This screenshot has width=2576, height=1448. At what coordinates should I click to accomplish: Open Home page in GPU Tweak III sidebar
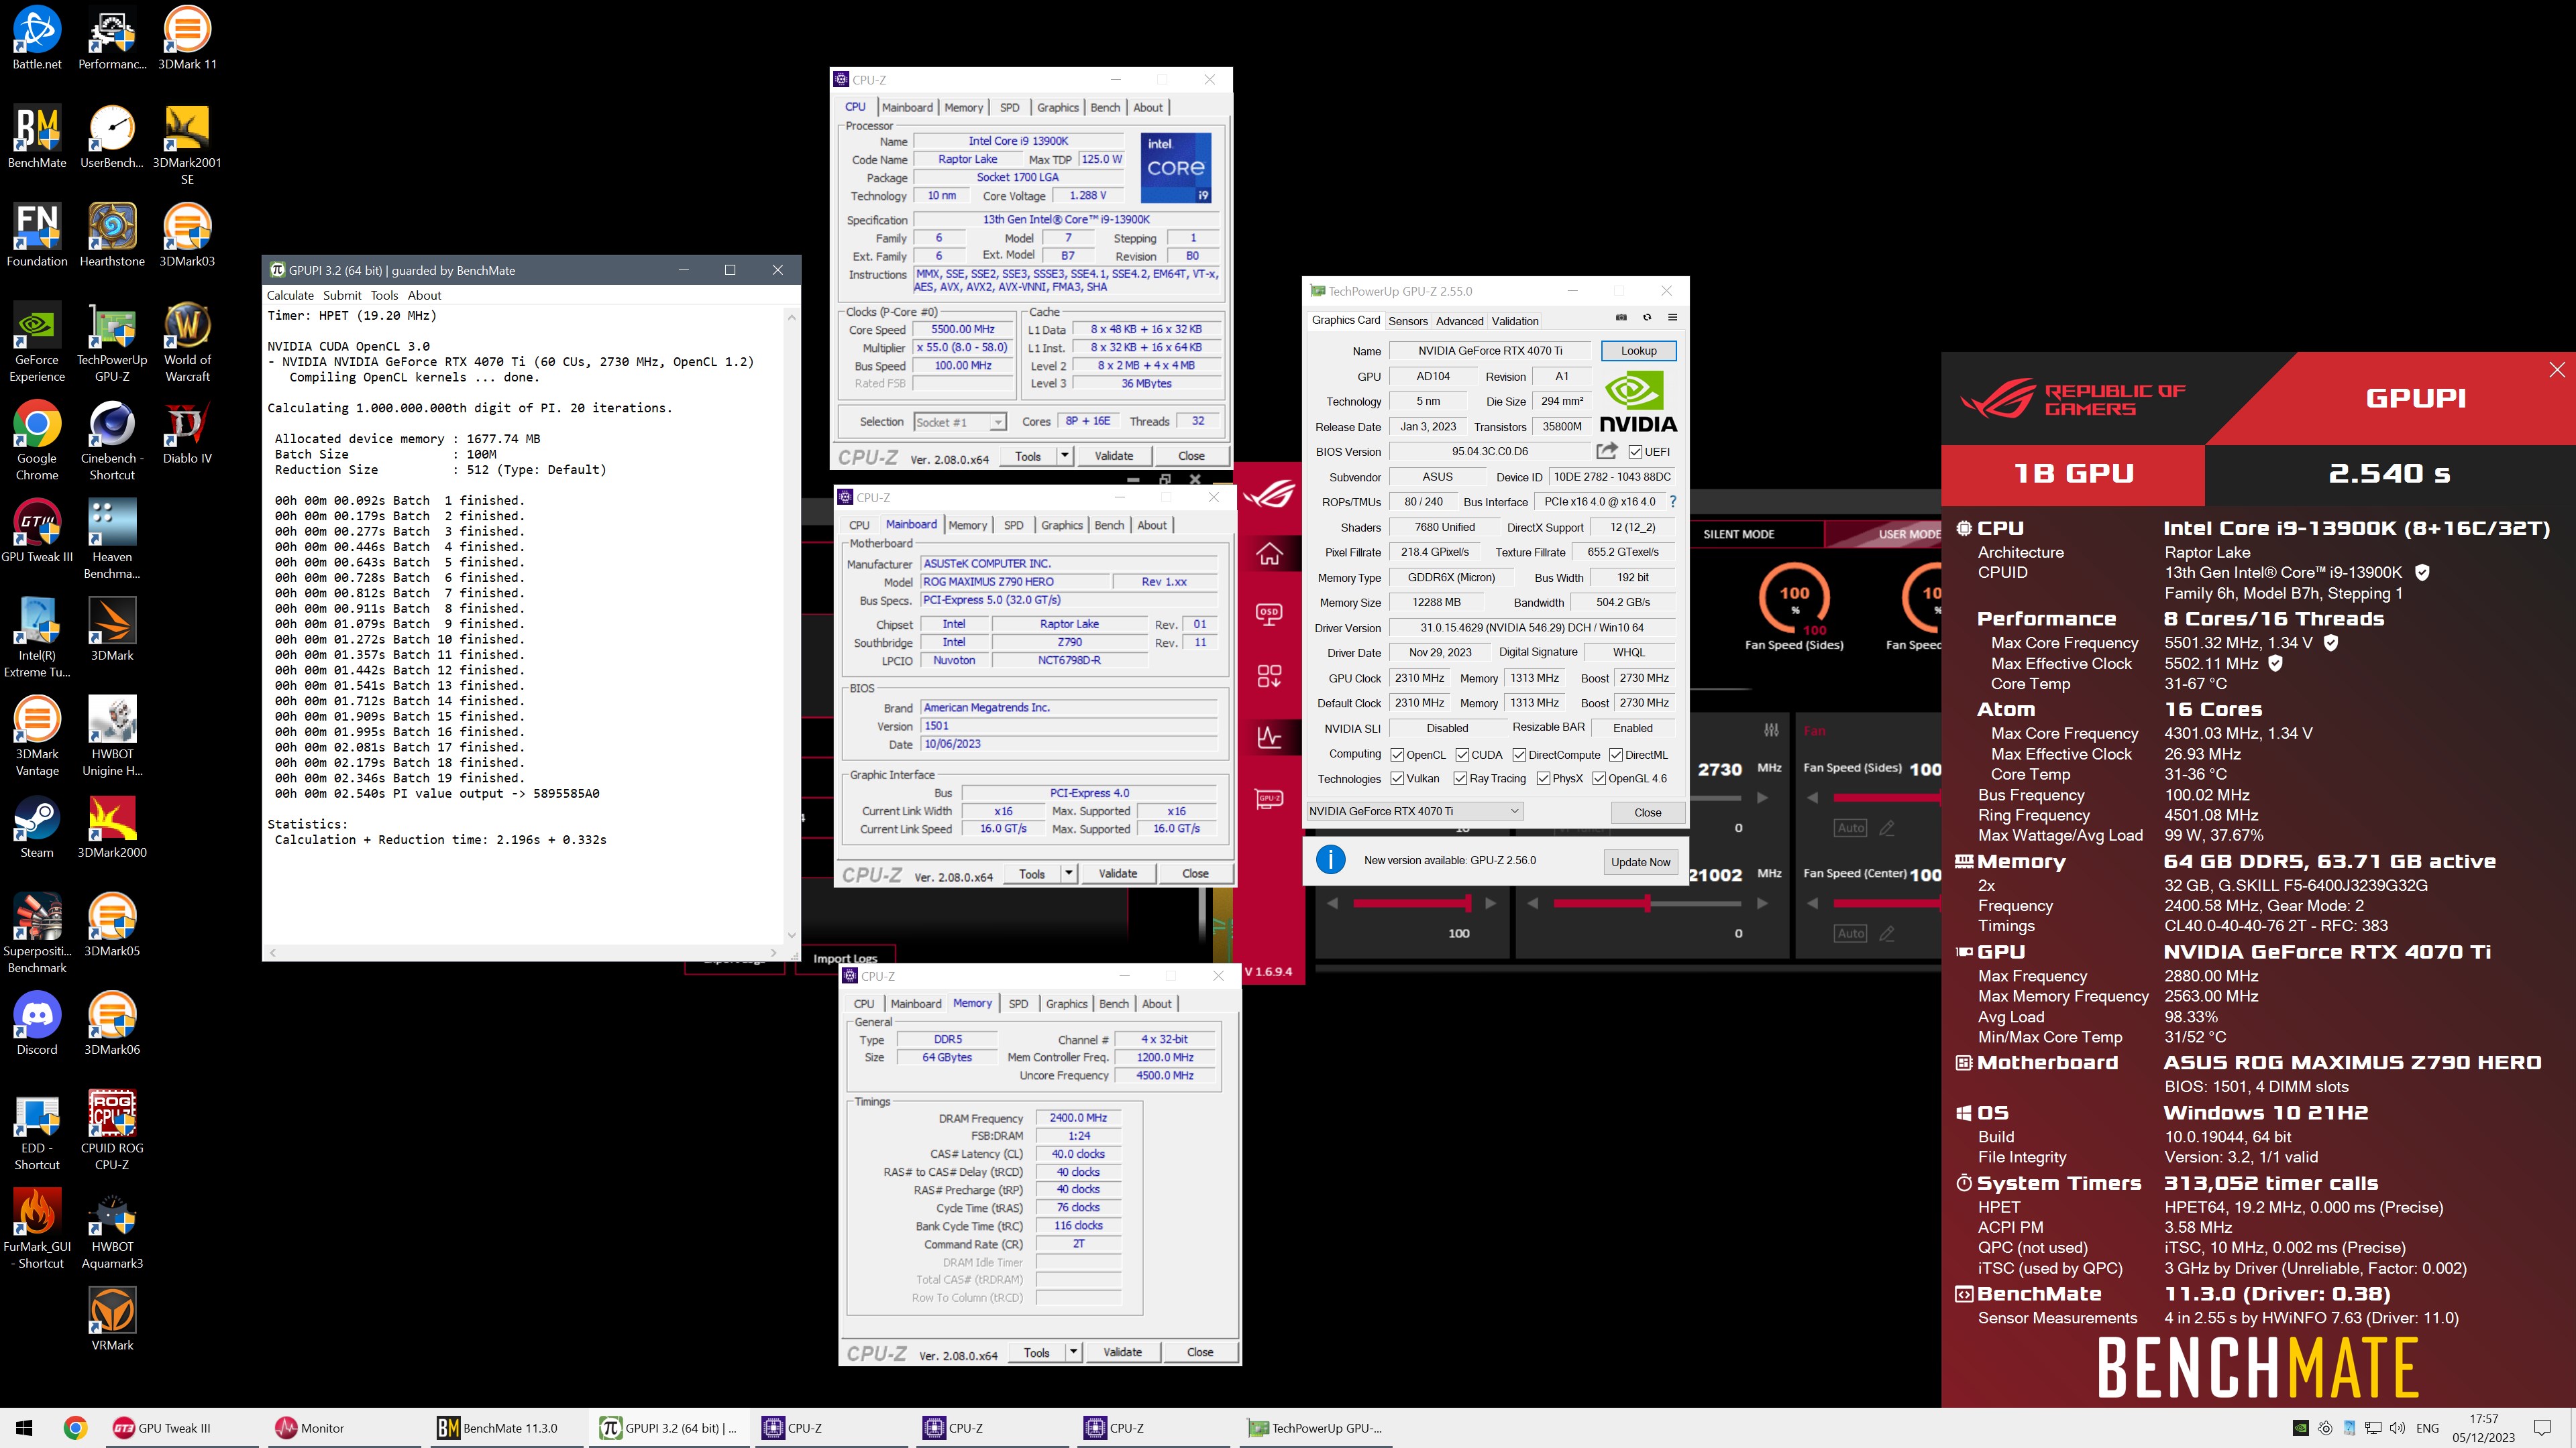click(x=1269, y=554)
